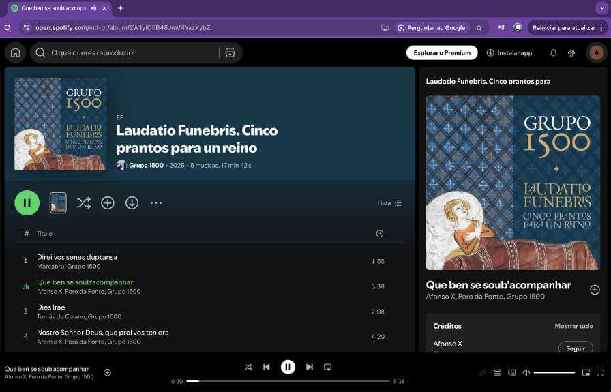Open Browse icon in search bar
Viewport: 611px width, 392px height.
(230, 52)
